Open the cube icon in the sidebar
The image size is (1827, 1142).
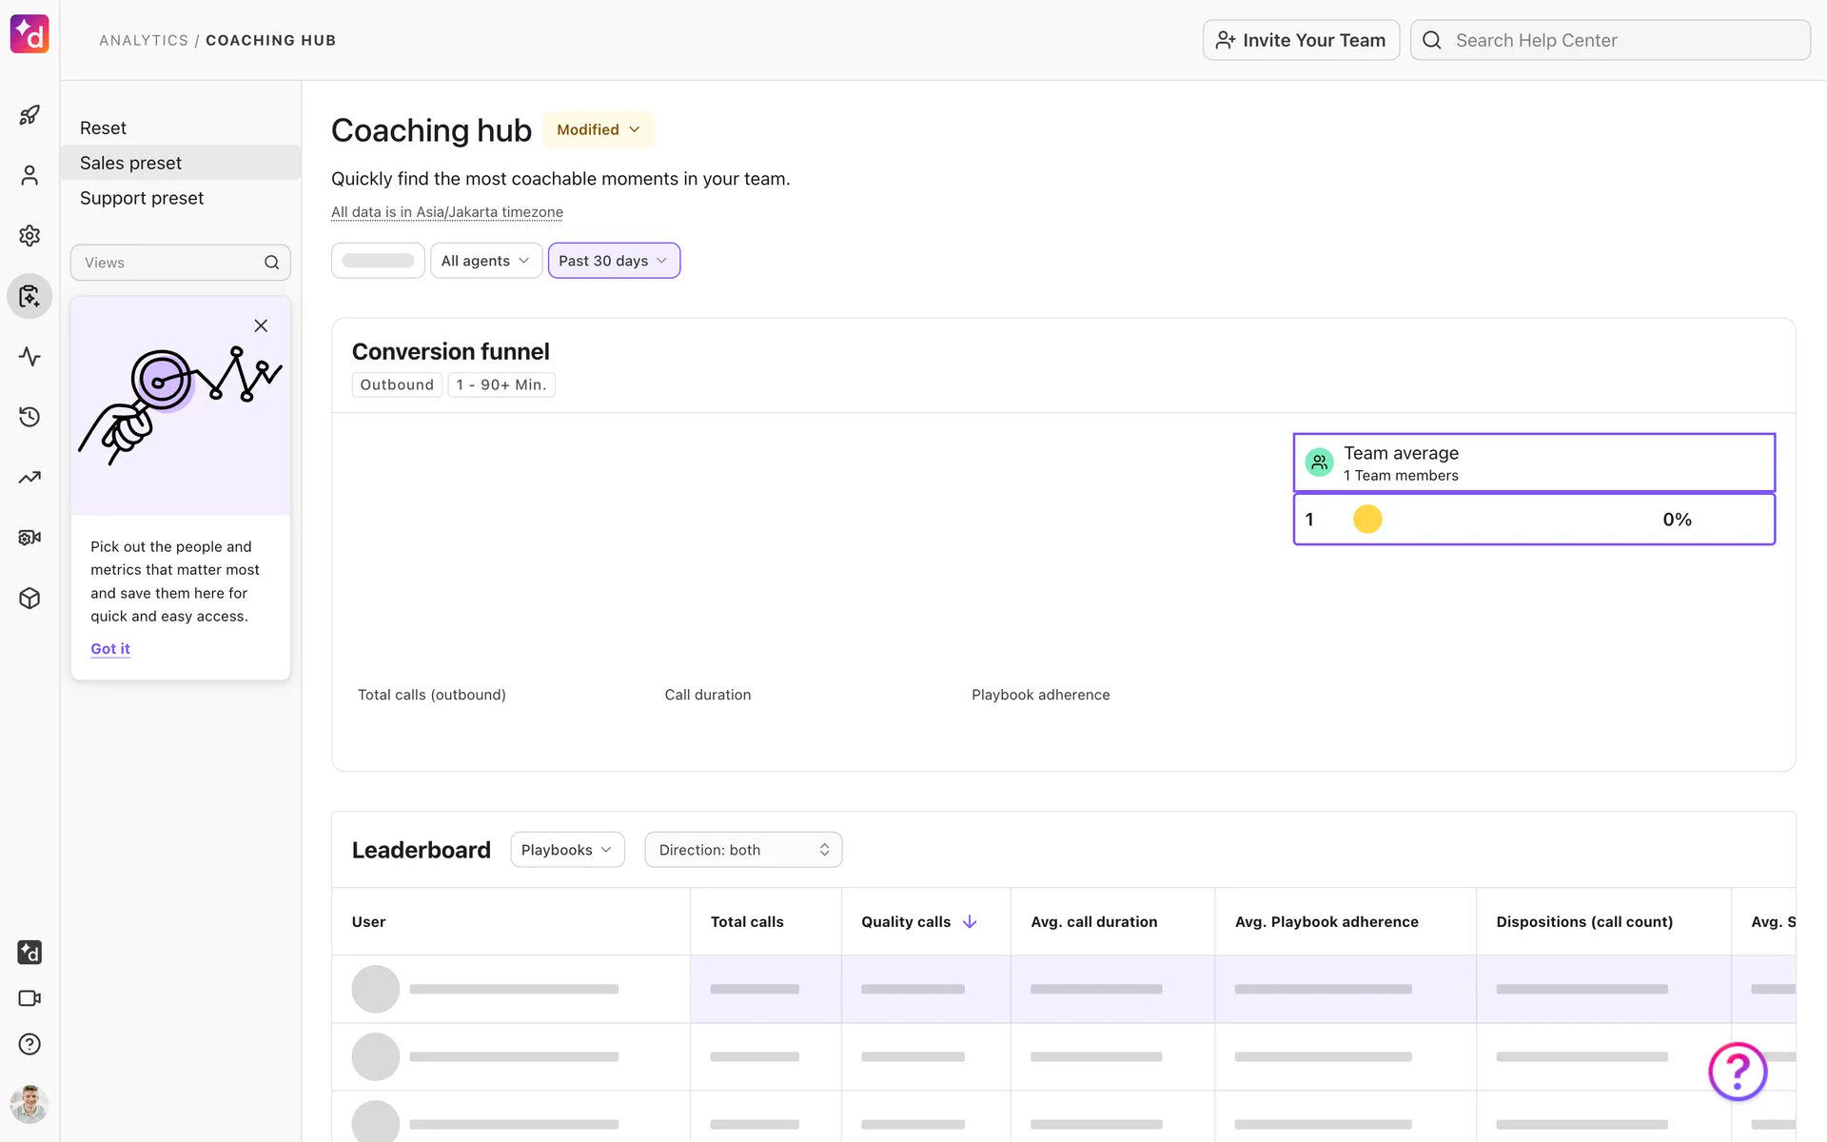pos(29,598)
